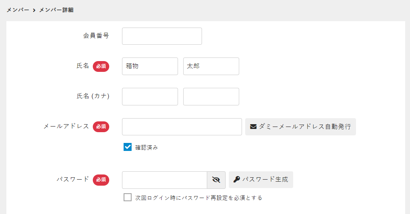Click the メンバー詳細 breadcrumb item
Screen dimensions: 410x214
56,10
